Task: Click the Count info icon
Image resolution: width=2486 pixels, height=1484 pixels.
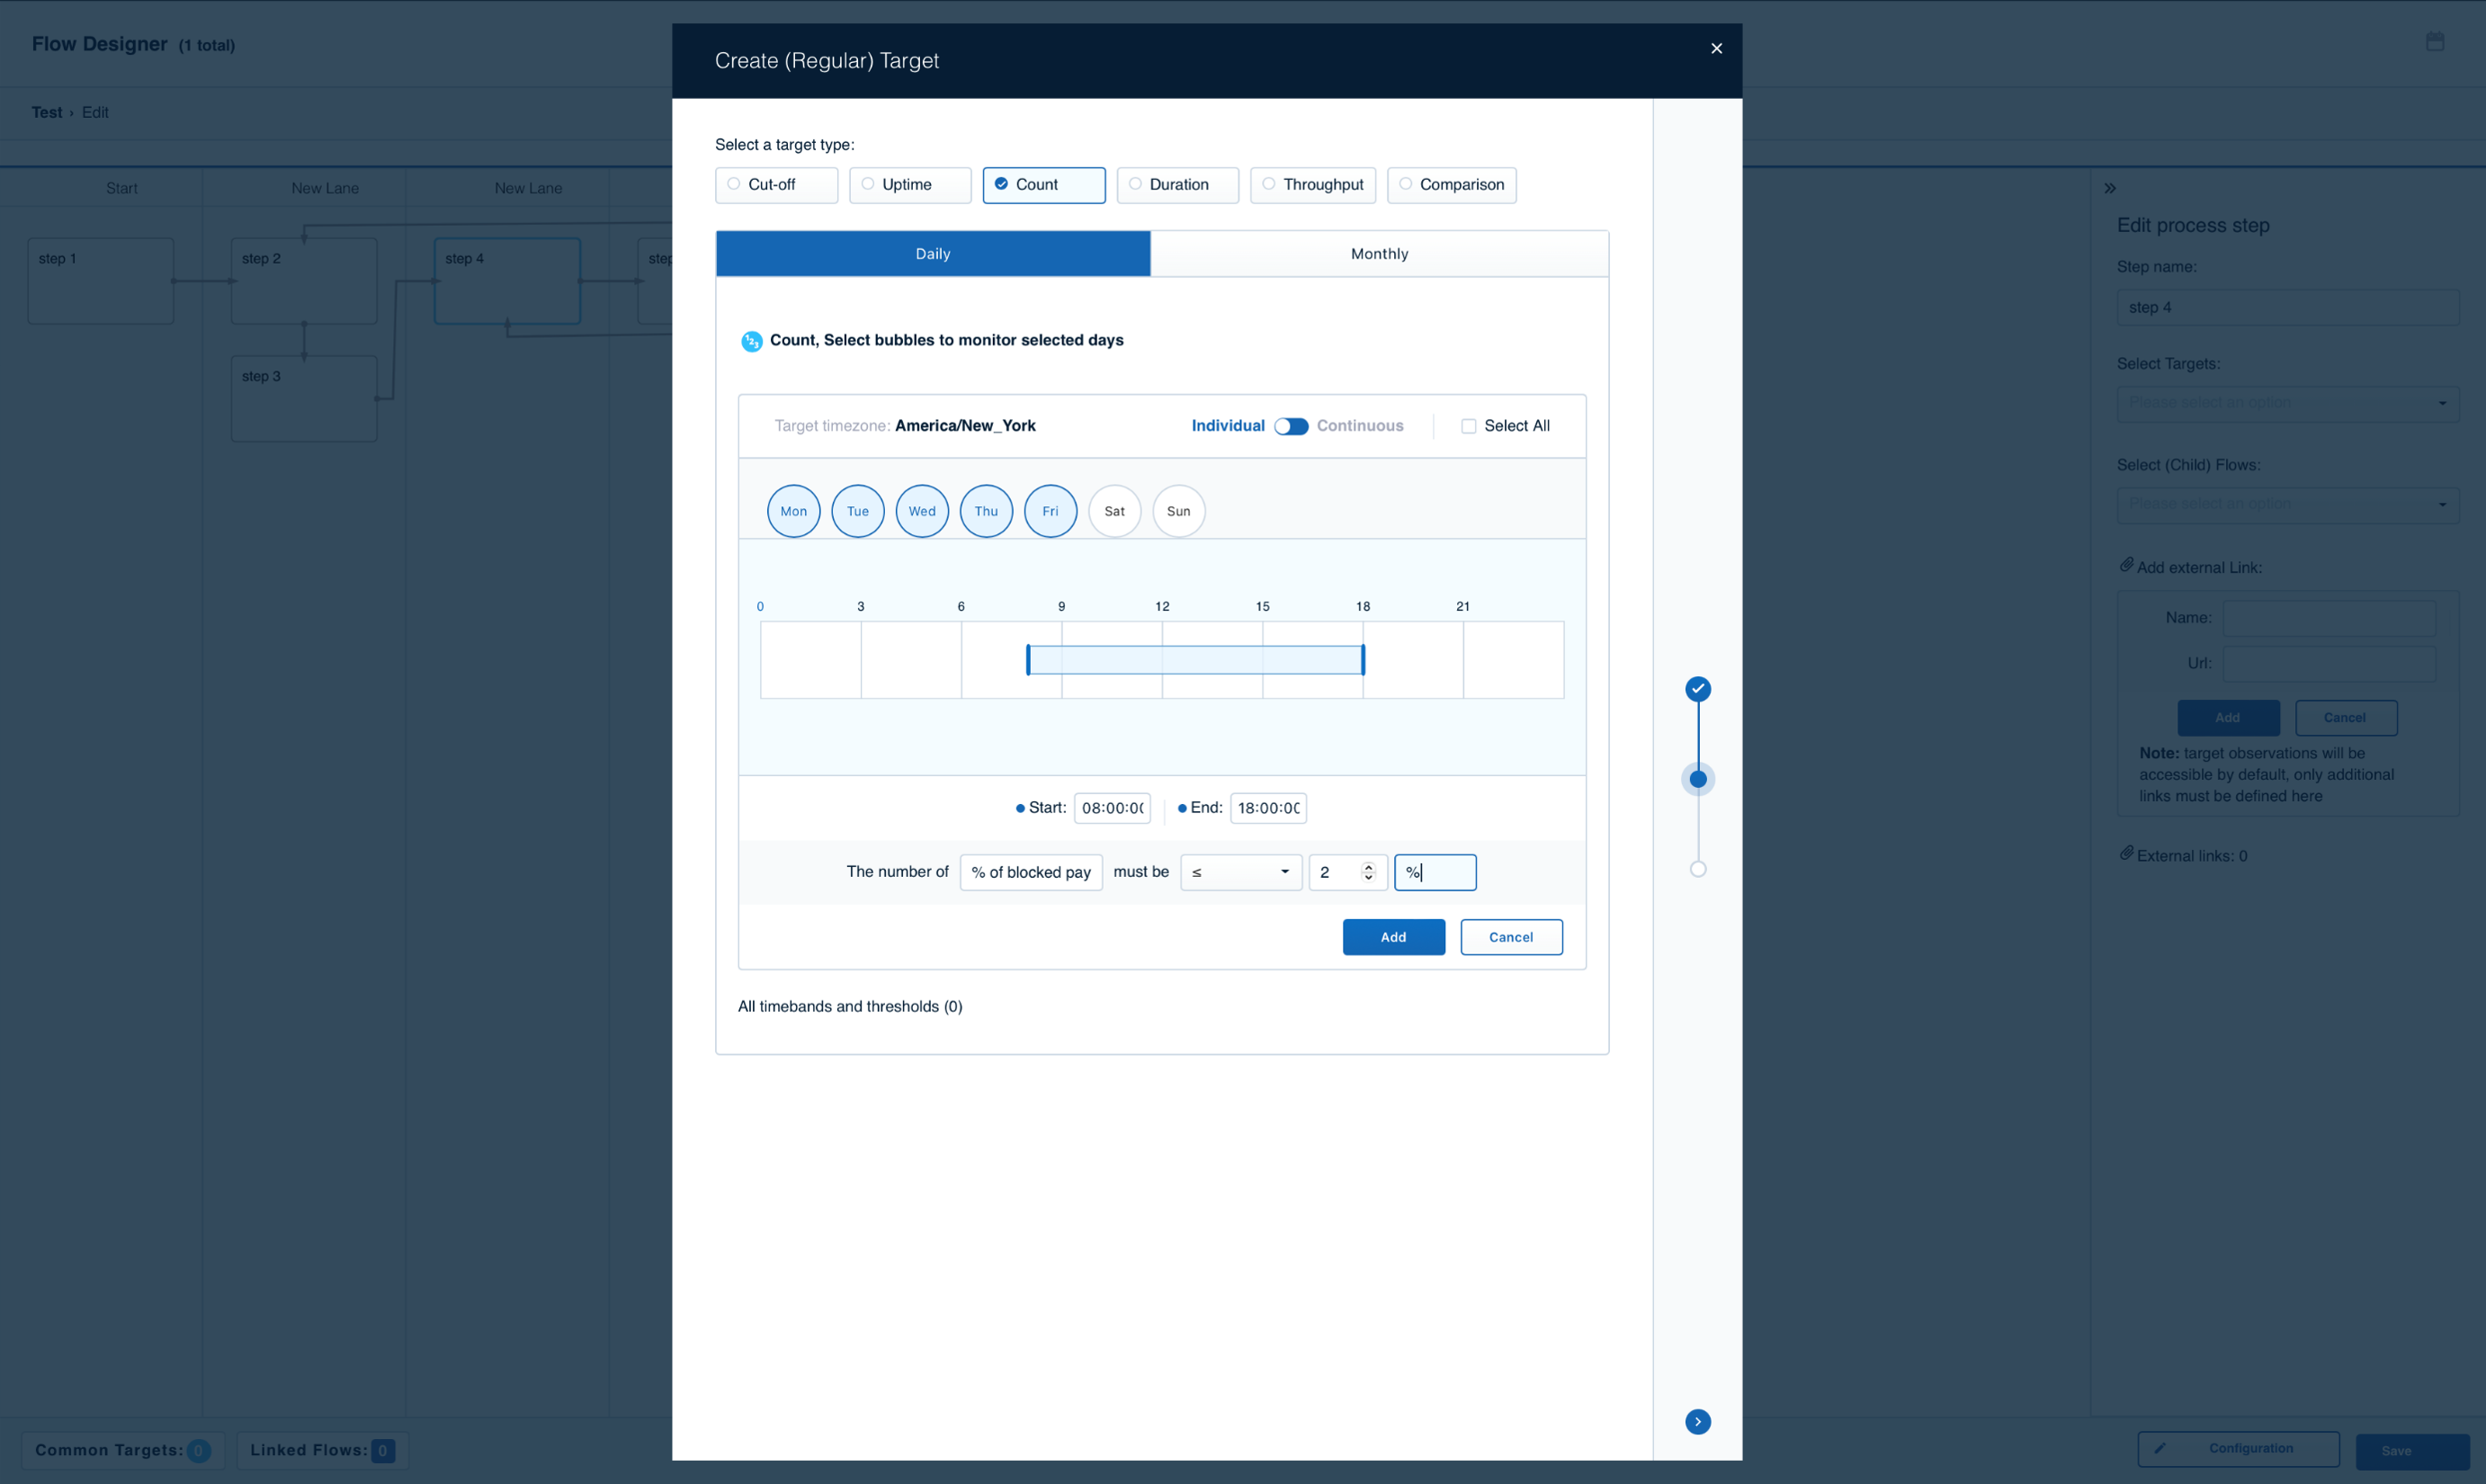Action: tap(752, 342)
